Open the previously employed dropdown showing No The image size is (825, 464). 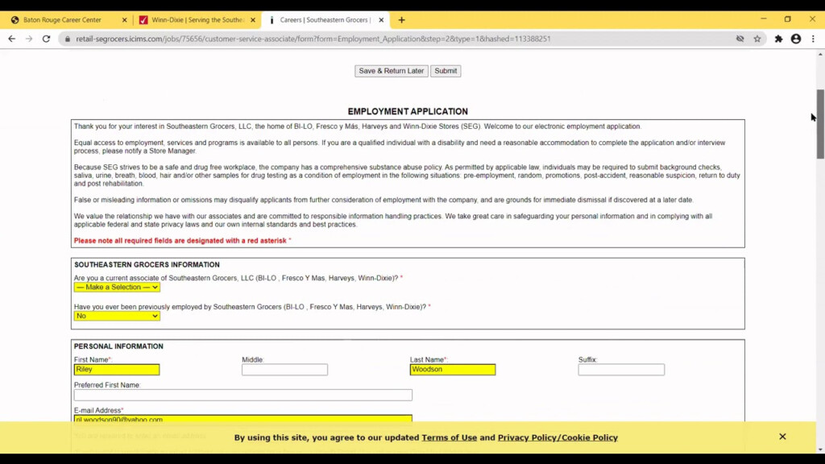pyautogui.click(x=117, y=316)
